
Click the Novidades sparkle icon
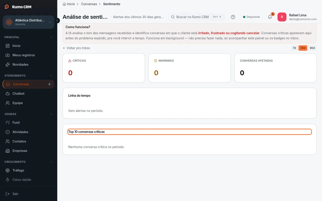(x=8, y=65)
